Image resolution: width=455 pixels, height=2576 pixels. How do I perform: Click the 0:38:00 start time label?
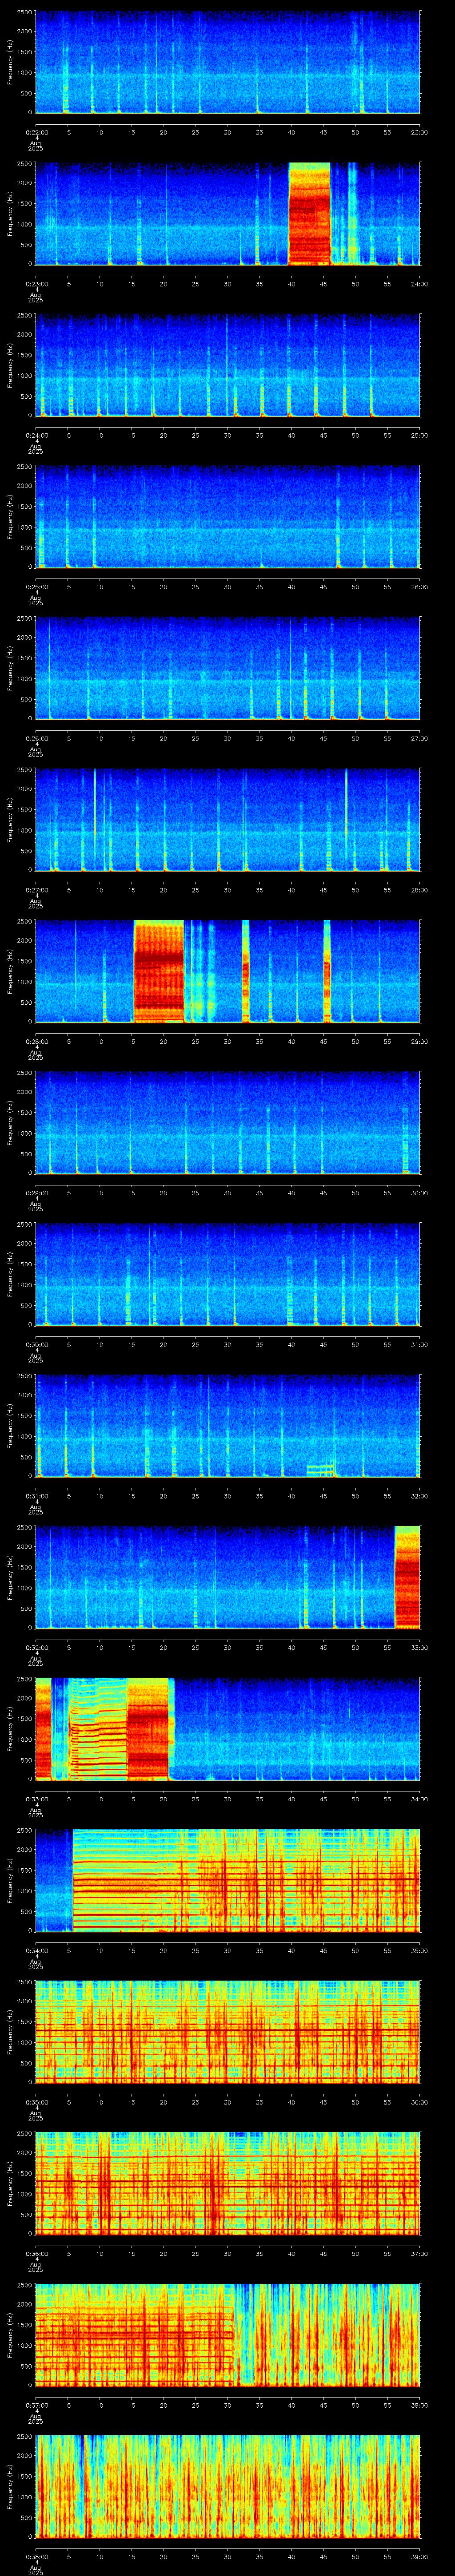[36, 2556]
